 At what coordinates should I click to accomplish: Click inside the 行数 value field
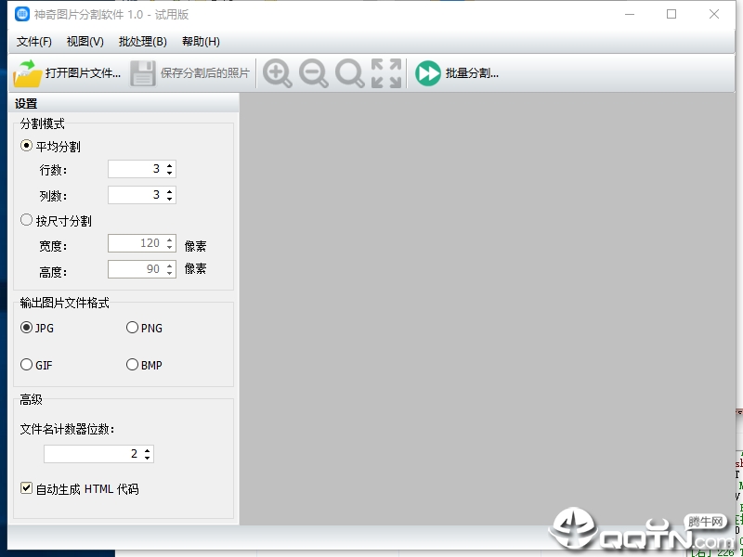136,169
